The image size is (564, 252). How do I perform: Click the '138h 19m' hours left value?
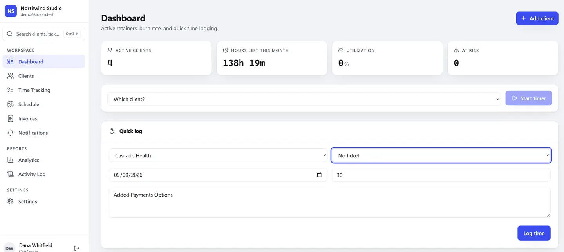[244, 63]
